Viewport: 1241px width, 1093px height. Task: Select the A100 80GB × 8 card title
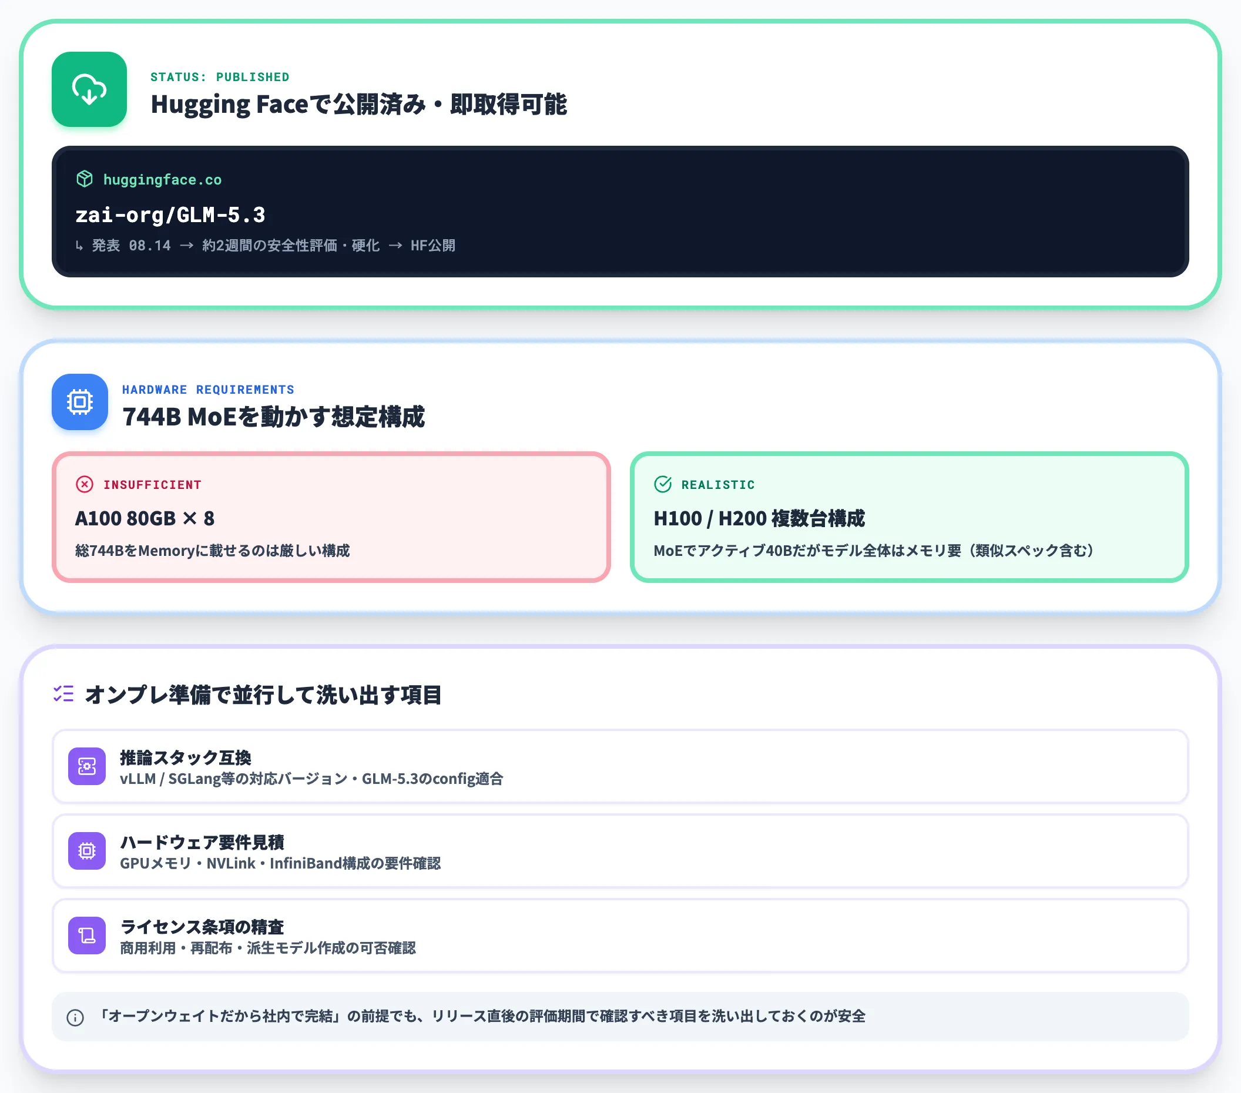145,518
